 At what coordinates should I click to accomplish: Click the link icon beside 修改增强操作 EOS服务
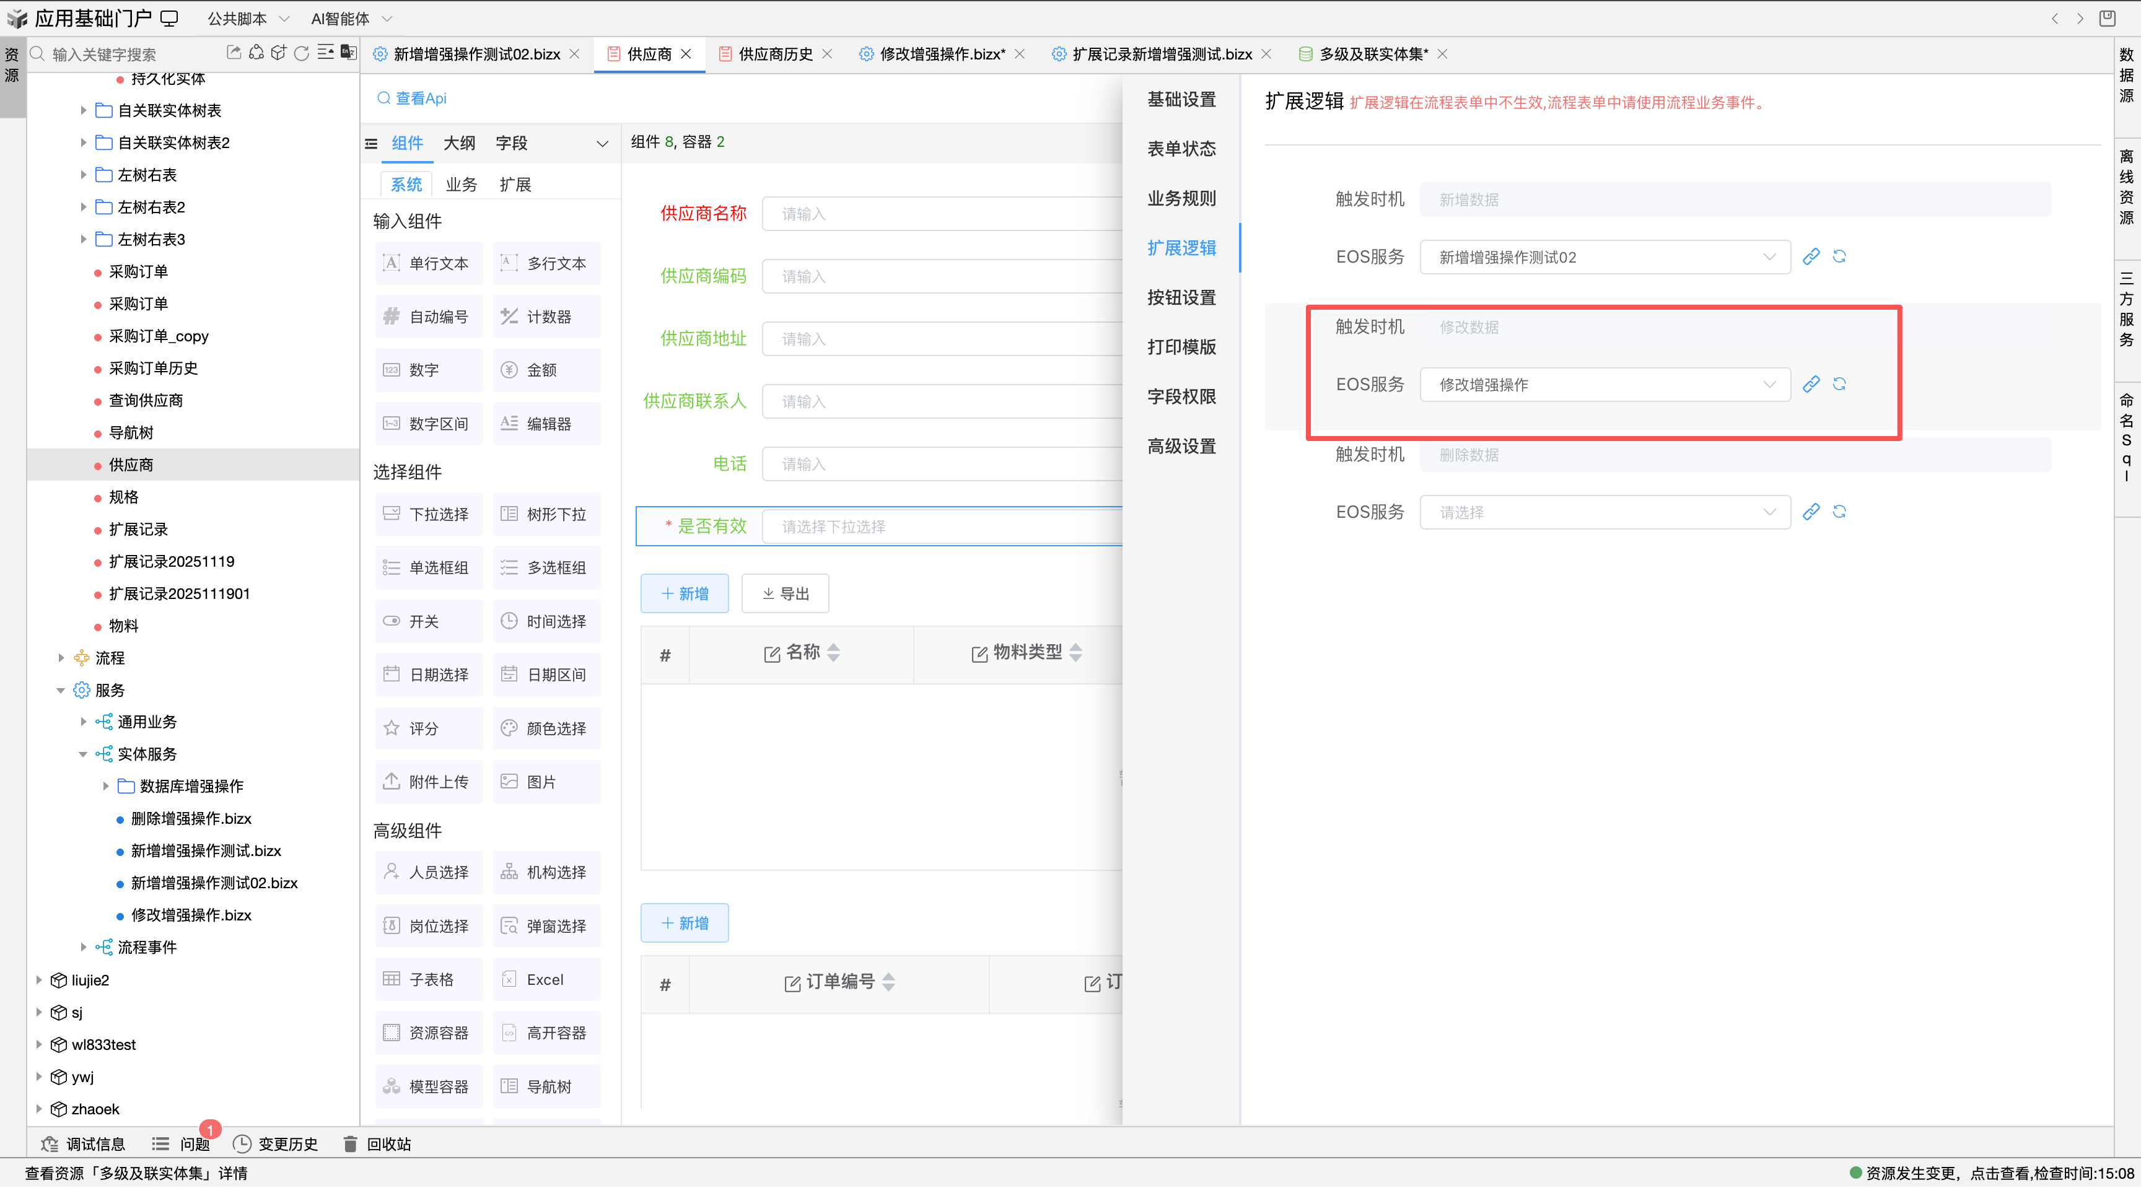pos(1812,384)
